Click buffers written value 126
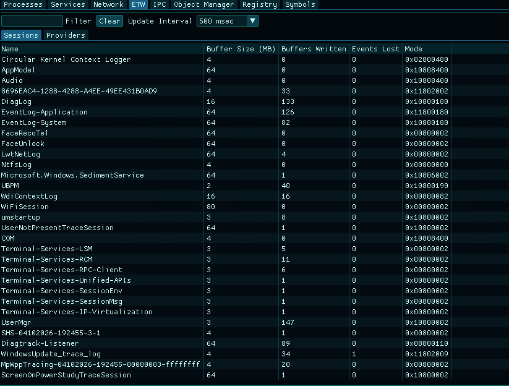 pyautogui.click(x=288, y=112)
